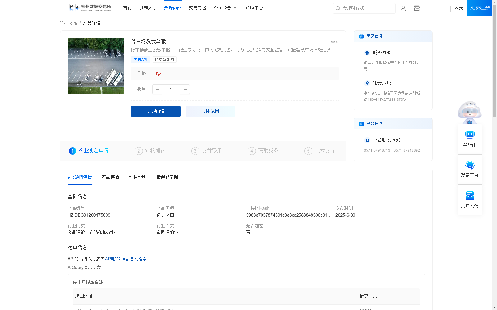Decrease quantity with the minus button
This screenshot has height=310, width=497.
click(x=157, y=89)
